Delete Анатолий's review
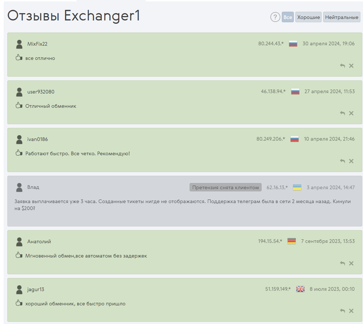 point(351,263)
